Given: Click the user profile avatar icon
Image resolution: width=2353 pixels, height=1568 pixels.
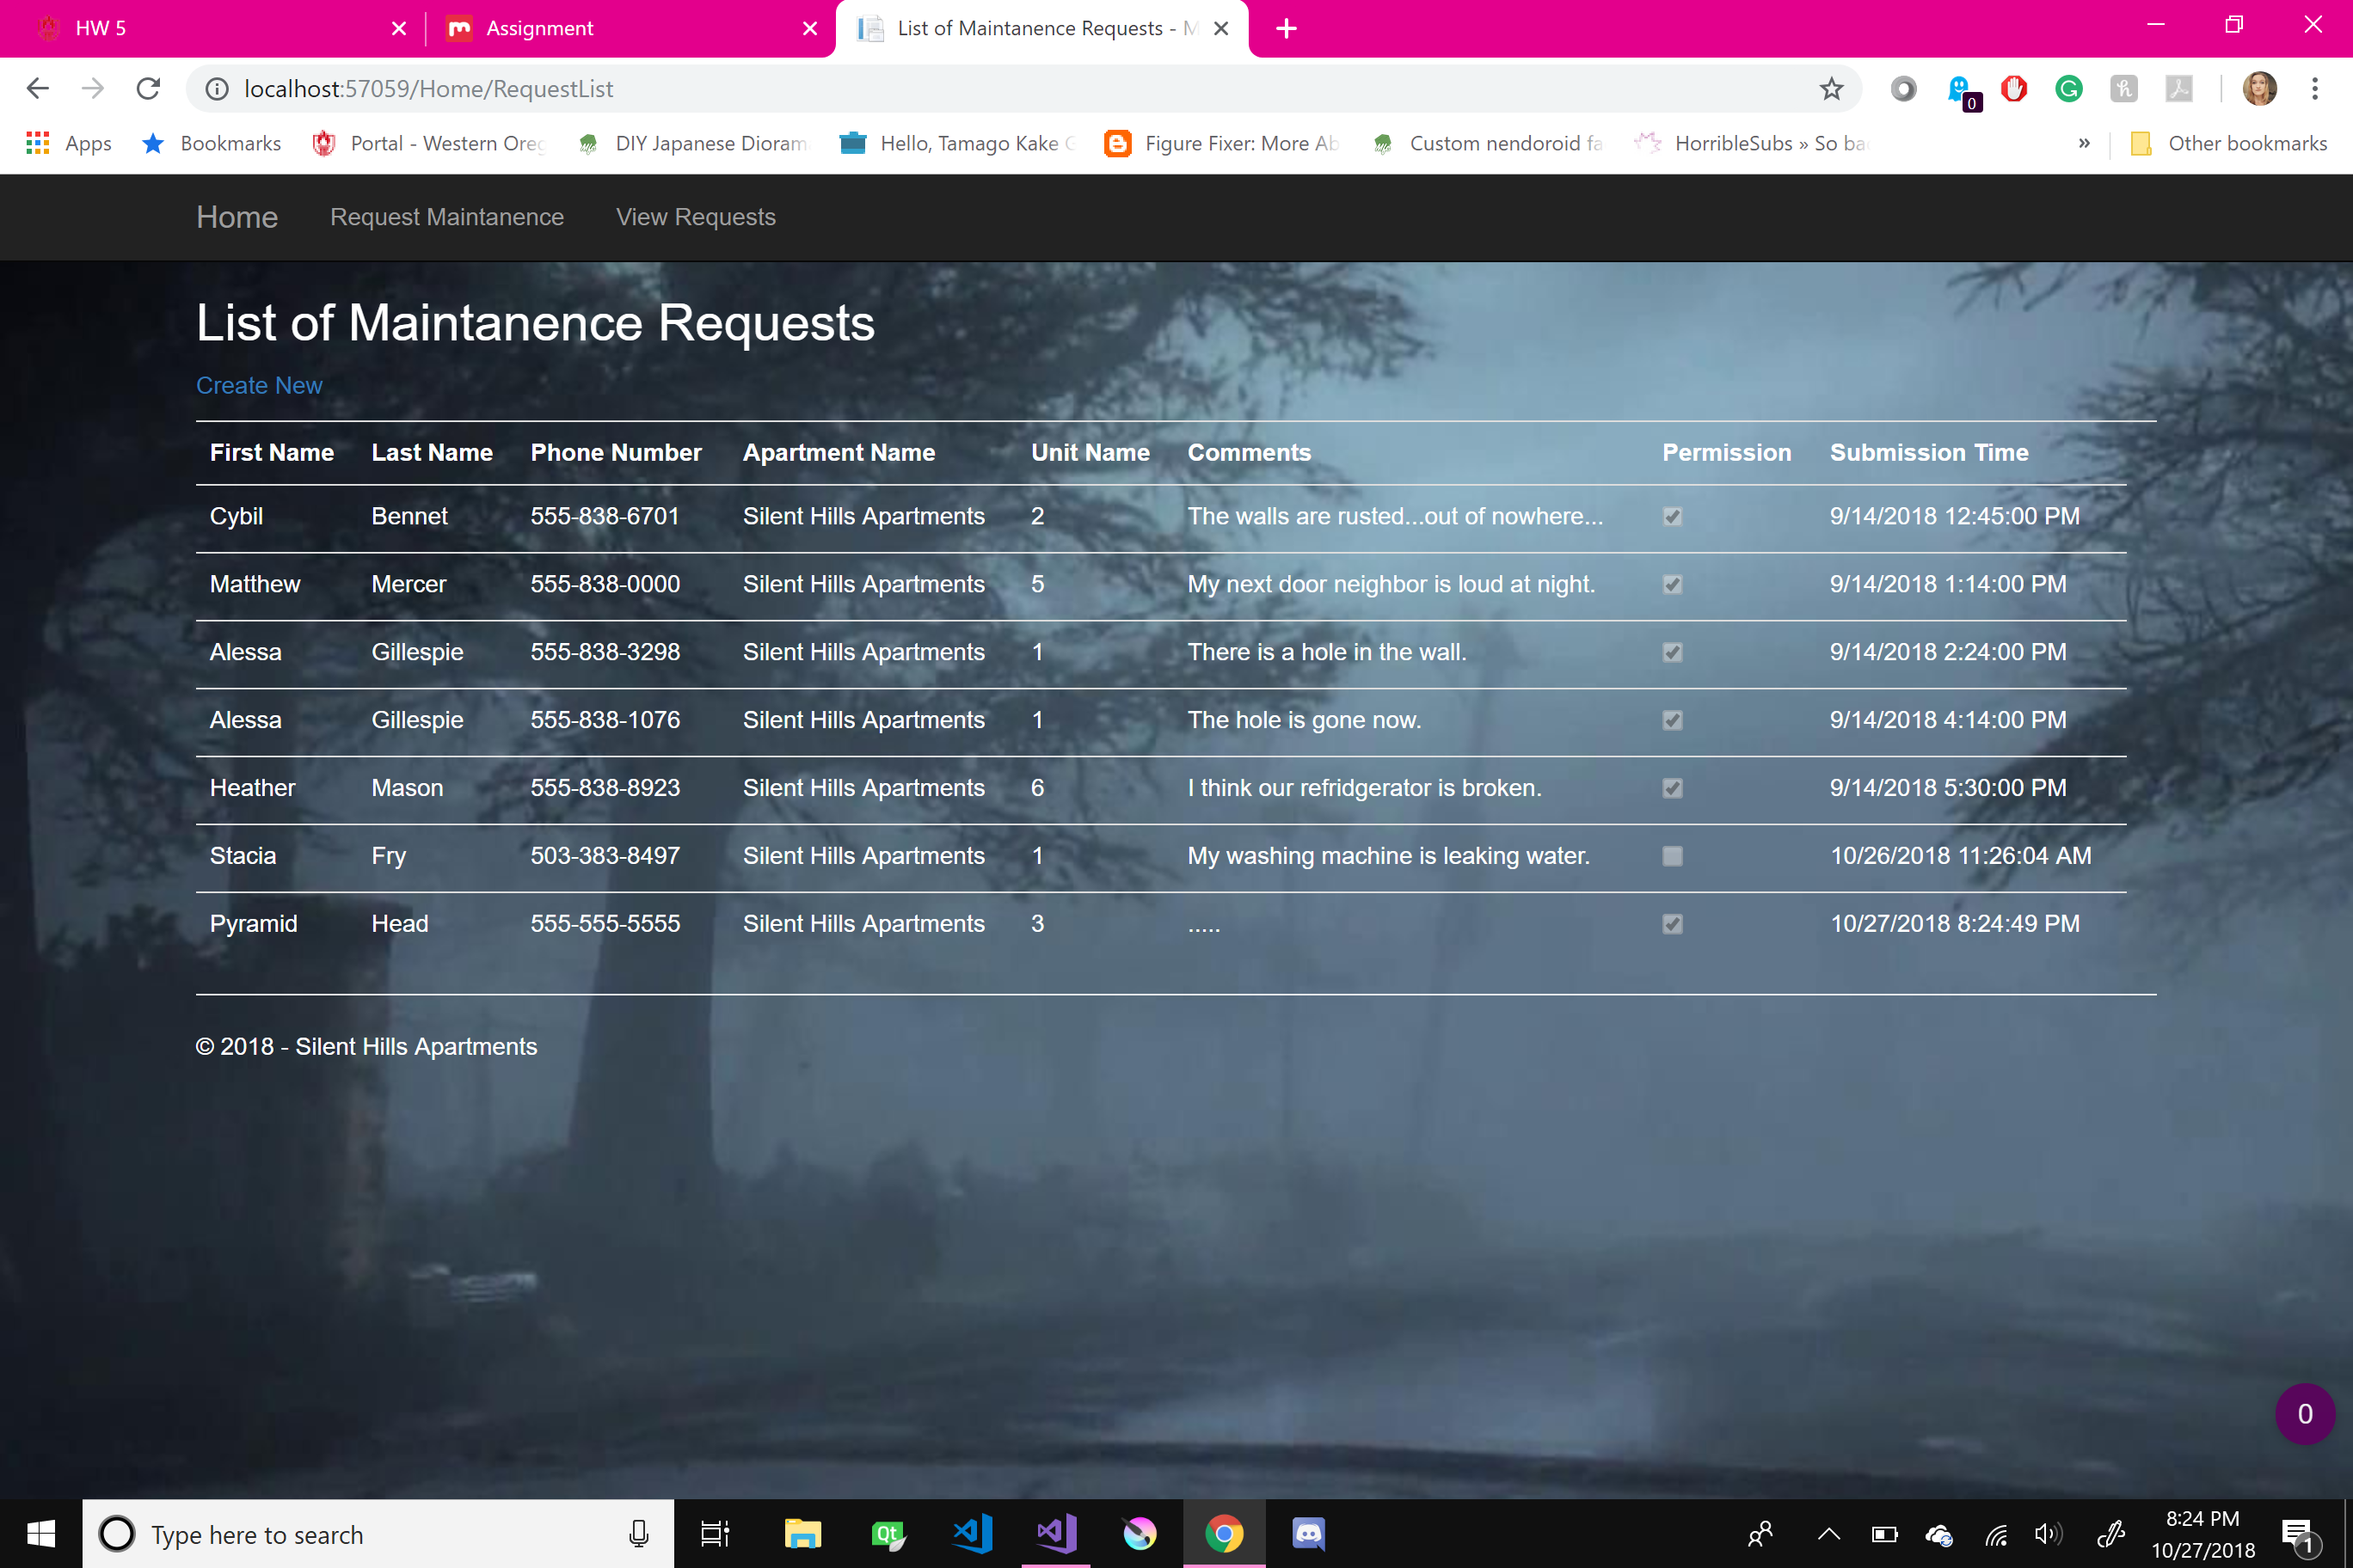Looking at the screenshot, I should coord(2262,89).
